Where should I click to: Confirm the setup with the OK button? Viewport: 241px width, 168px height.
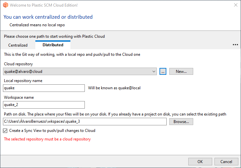tap(200, 161)
